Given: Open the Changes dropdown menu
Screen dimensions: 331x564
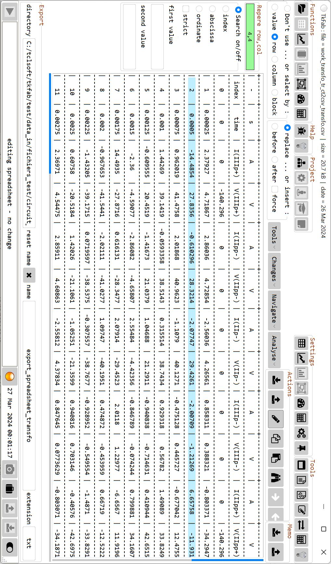Looking at the screenshot, I should (x=274, y=272).
